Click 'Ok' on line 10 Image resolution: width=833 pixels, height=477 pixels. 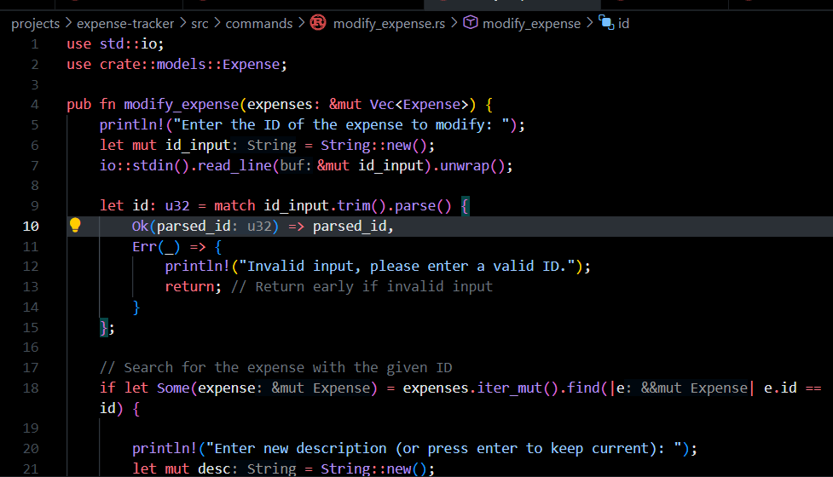tap(140, 227)
